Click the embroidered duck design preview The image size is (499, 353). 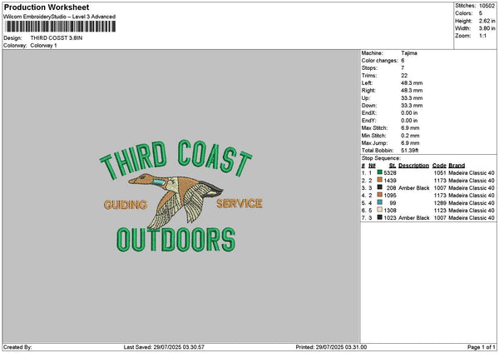coord(176,201)
